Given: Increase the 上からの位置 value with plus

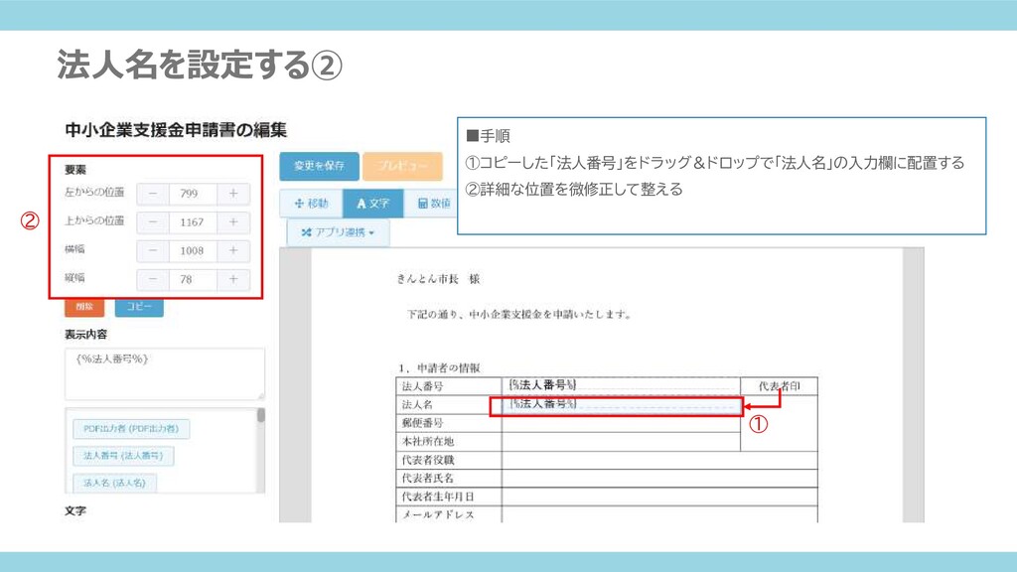Looking at the screenshot, I should [x=233, y=221].
